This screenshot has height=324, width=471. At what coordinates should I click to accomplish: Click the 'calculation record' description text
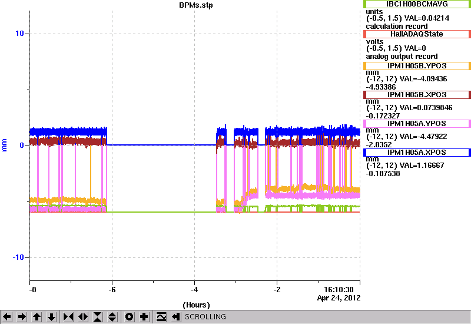pos(396,27)
